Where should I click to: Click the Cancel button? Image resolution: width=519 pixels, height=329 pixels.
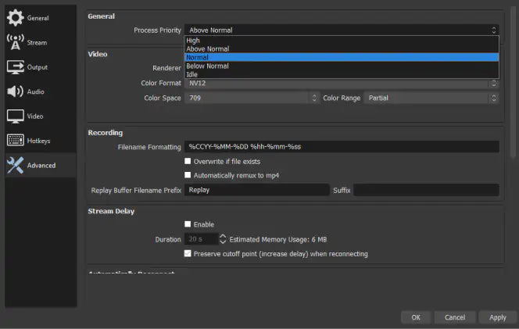(x=454, y=317)
